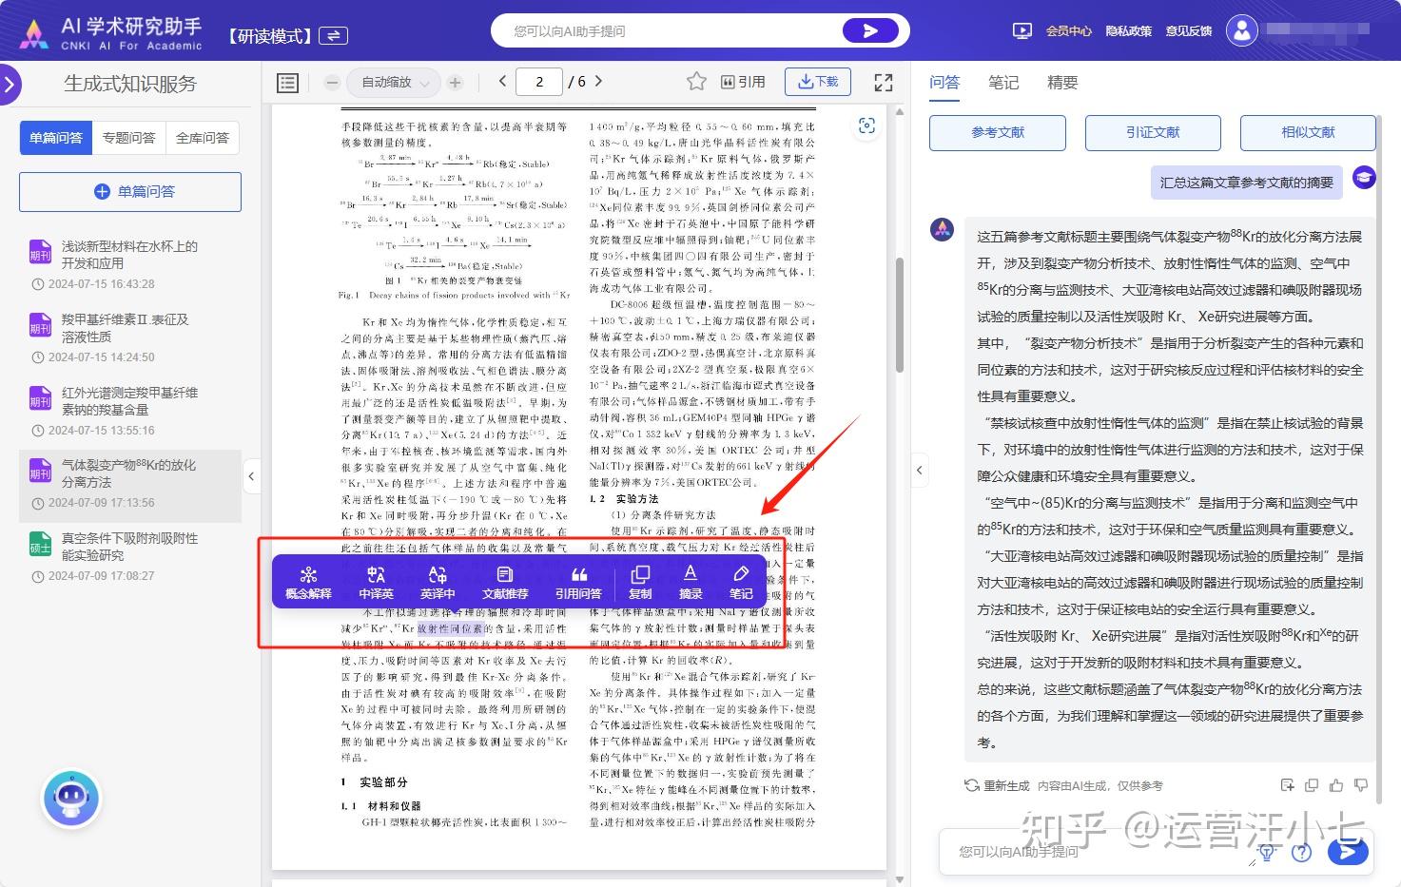Click the 中译英 translation icon
The width and height of the screenshot is (1401, 887).
coord(375,582)
